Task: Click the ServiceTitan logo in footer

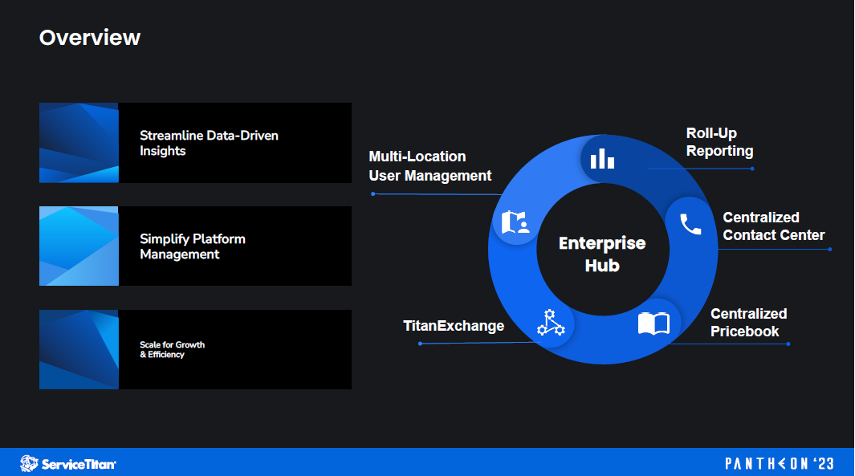Action: coord(68,463)
